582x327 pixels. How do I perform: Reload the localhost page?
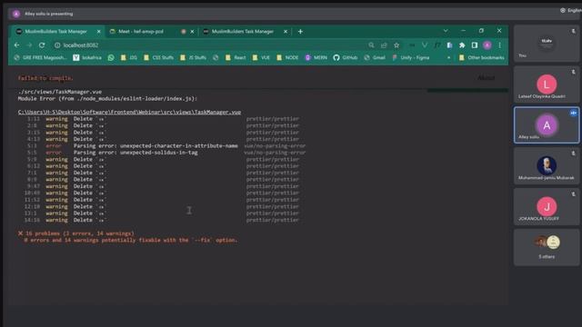(x=42, y=45)
